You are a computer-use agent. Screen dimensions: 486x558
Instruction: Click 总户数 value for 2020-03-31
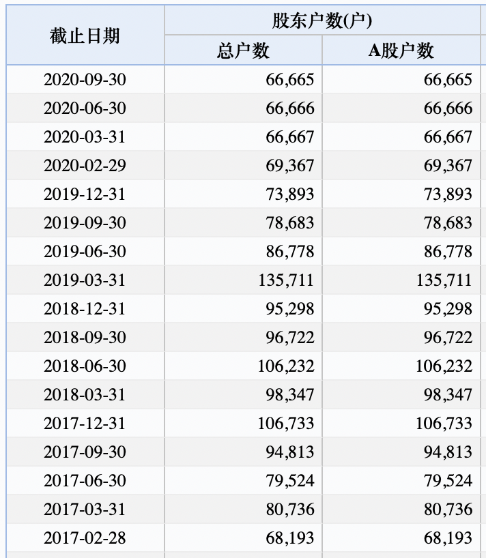(x=290, y=137)
